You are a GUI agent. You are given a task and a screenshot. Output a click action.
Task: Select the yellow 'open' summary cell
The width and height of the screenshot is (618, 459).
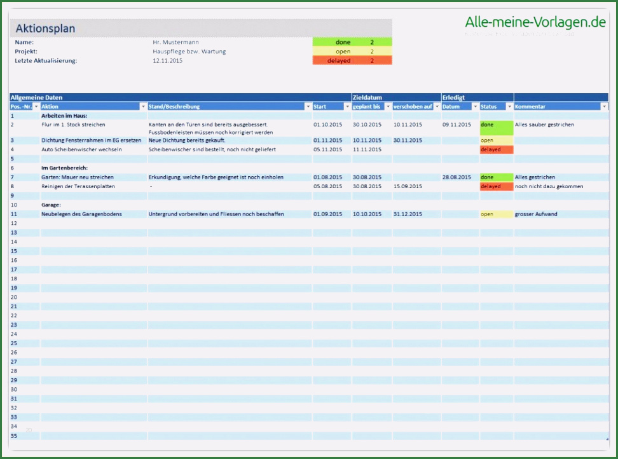(352, 51)
